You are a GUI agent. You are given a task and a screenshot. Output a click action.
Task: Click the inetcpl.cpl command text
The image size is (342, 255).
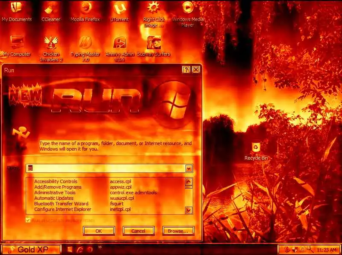tap(120, 209)
